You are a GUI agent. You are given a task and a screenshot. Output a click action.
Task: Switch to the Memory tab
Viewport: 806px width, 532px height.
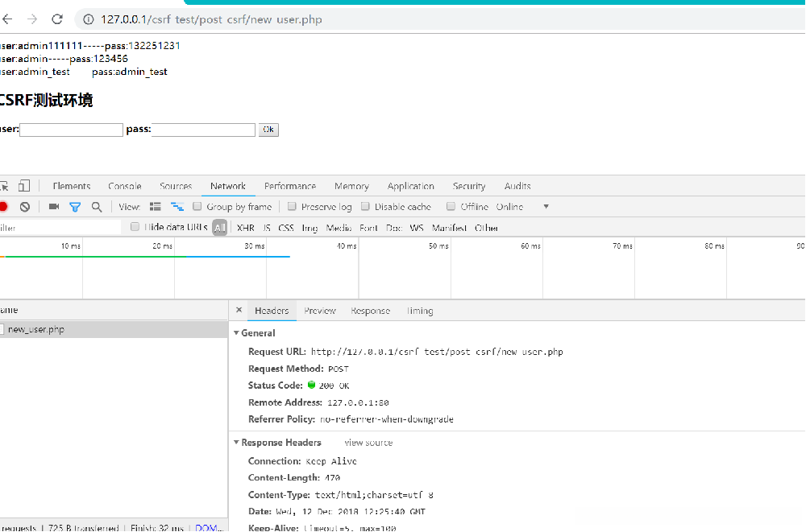tap(352, 186)
